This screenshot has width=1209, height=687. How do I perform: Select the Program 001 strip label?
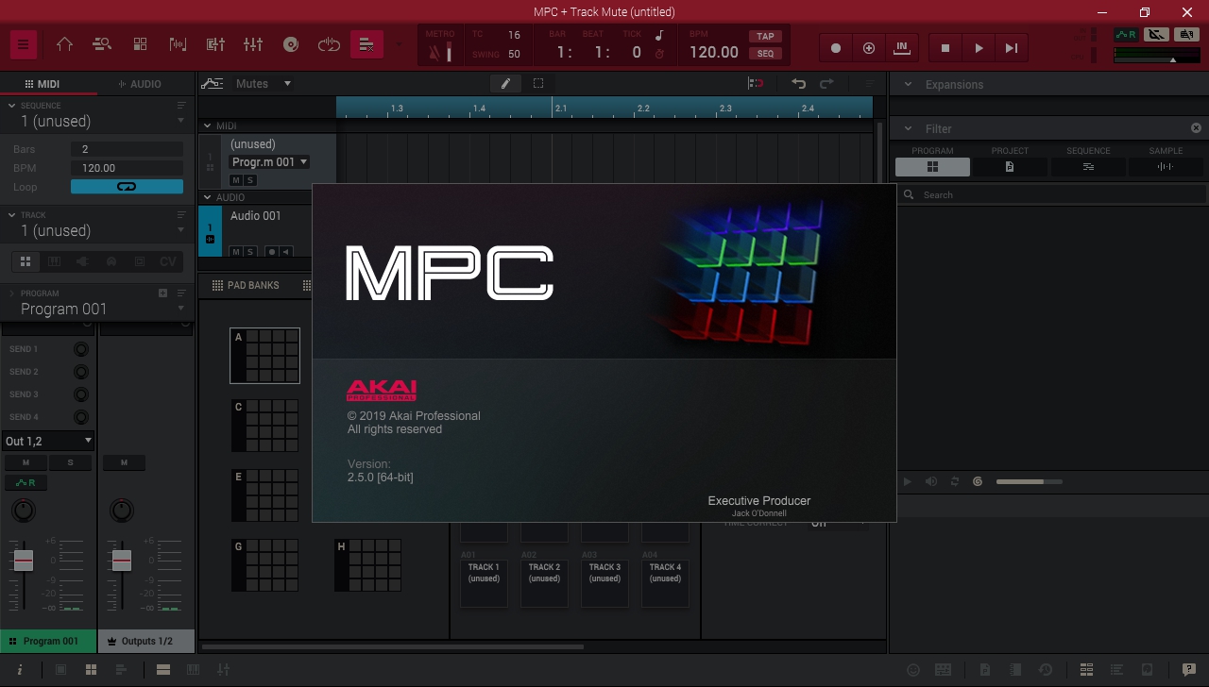(x=48, y=641)
